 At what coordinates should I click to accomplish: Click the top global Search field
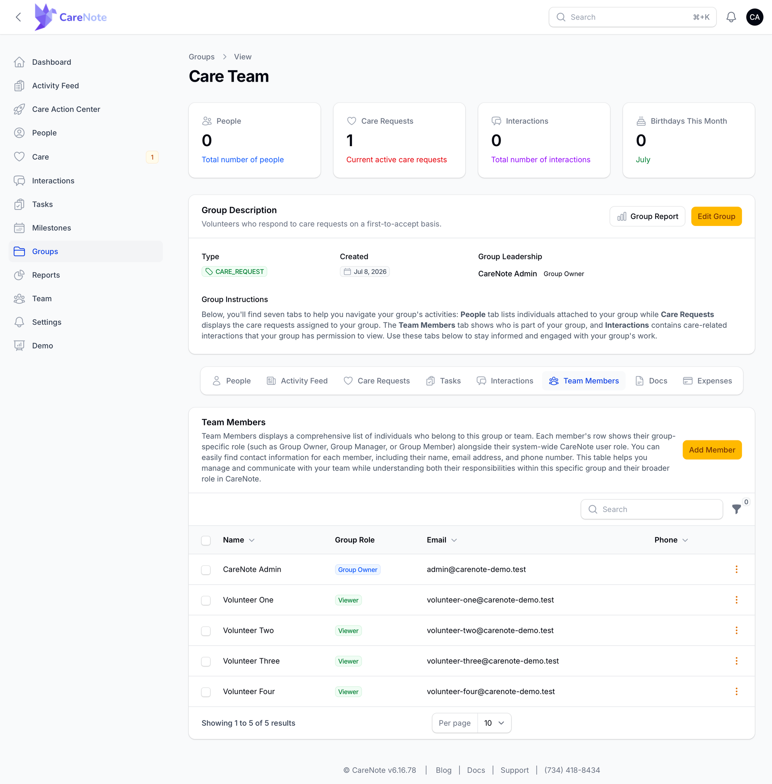click(x=633, y=17)
